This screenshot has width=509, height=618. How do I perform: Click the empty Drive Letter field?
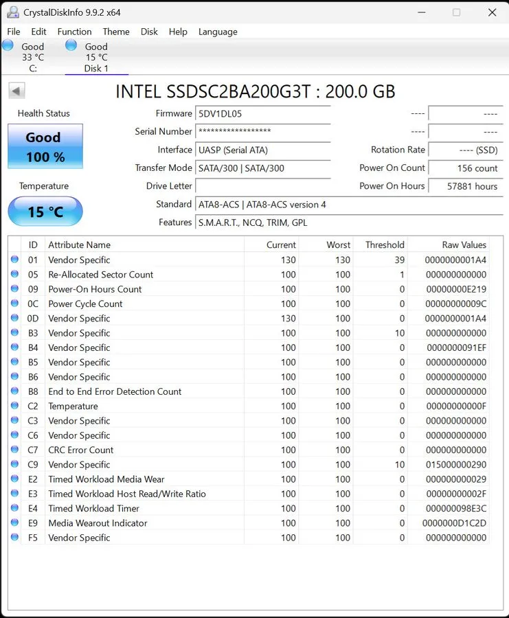pos(262,186)
